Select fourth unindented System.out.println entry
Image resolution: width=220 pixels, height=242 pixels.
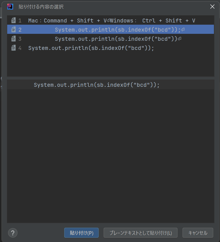(x=91, y=48)
